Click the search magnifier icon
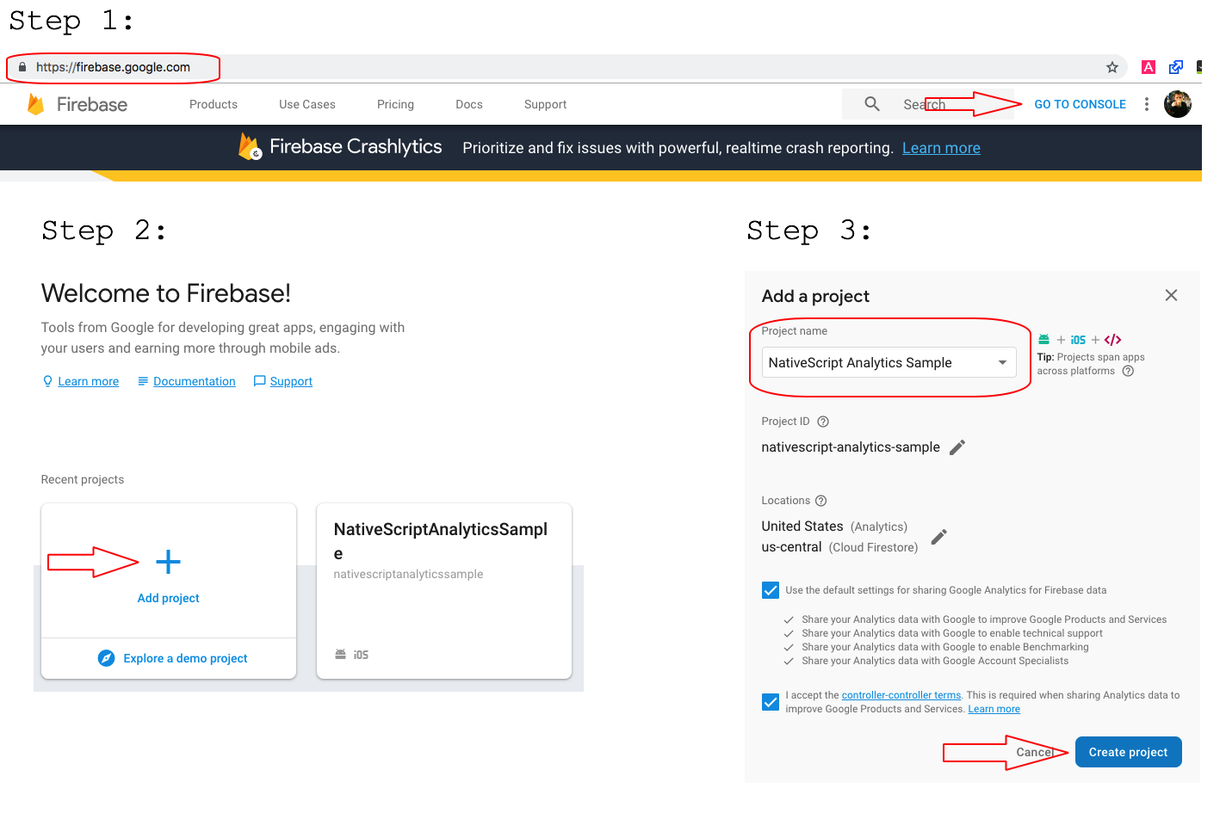This screenshot has width=1226, height=813. coord(871,104)
